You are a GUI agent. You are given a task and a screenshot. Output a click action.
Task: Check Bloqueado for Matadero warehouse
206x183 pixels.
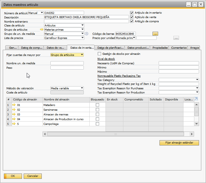97,105
